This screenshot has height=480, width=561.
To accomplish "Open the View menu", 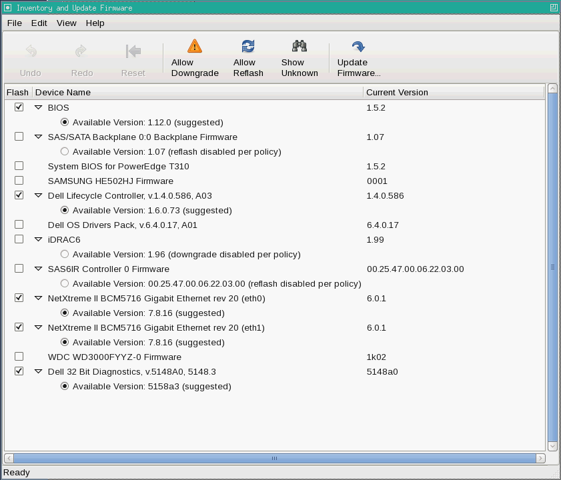I will (67, 23).
